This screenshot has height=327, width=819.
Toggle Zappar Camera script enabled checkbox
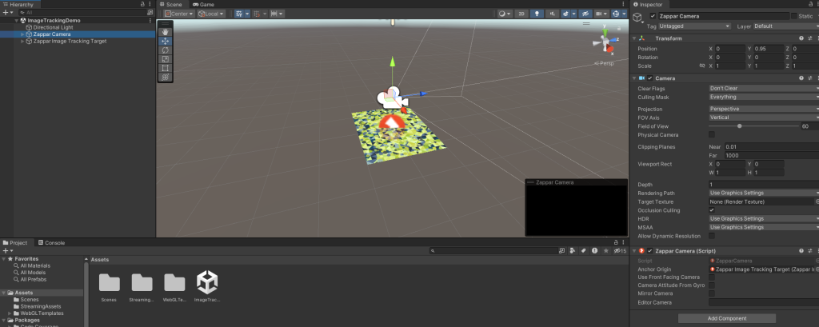coord(649,251)
